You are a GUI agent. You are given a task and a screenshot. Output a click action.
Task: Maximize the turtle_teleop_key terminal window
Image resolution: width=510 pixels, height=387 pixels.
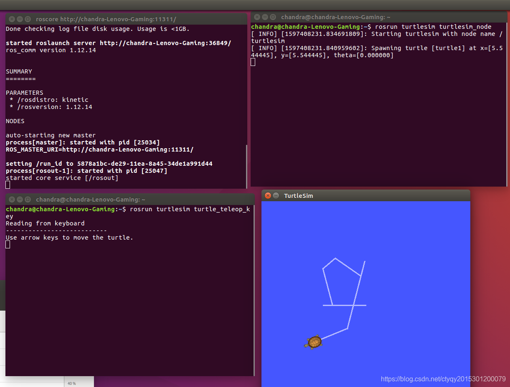[x=28, y=199]
